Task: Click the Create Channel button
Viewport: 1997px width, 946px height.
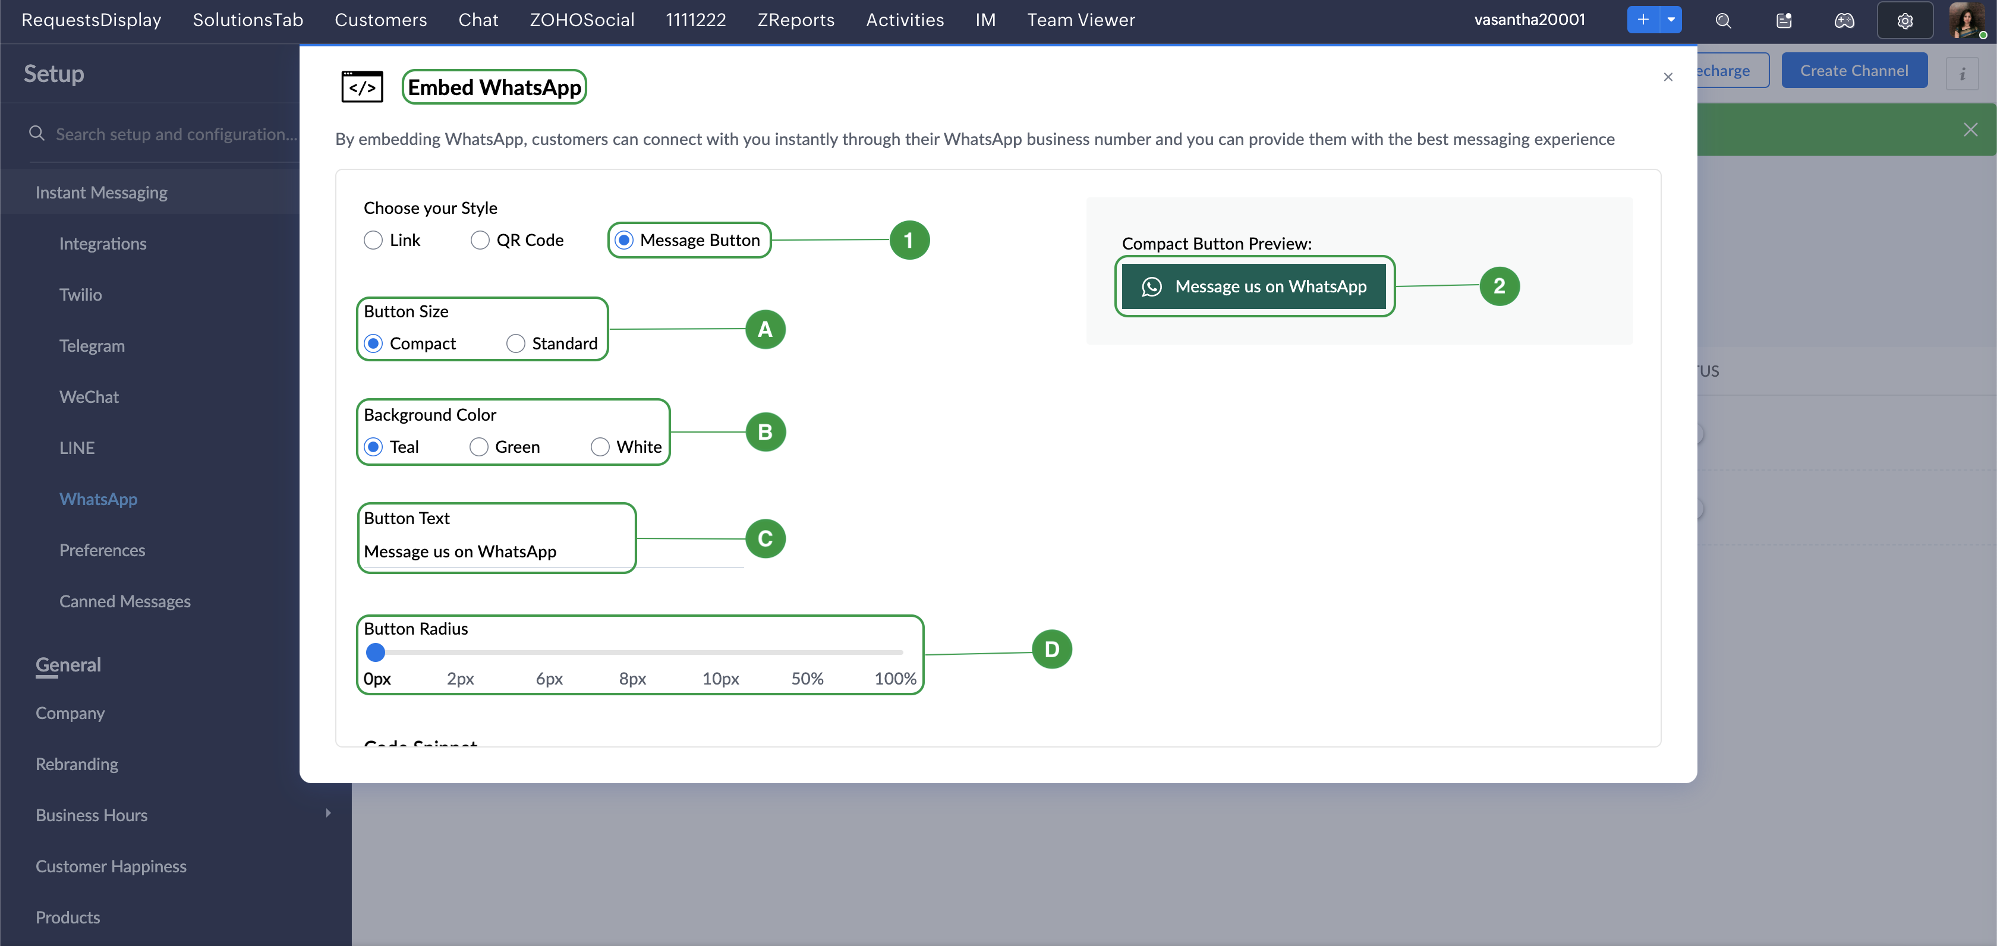Action: pos(1854,71)
